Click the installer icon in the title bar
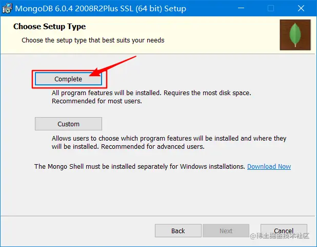Viewport: 317px width, 247px height. [x=8, y=9]
